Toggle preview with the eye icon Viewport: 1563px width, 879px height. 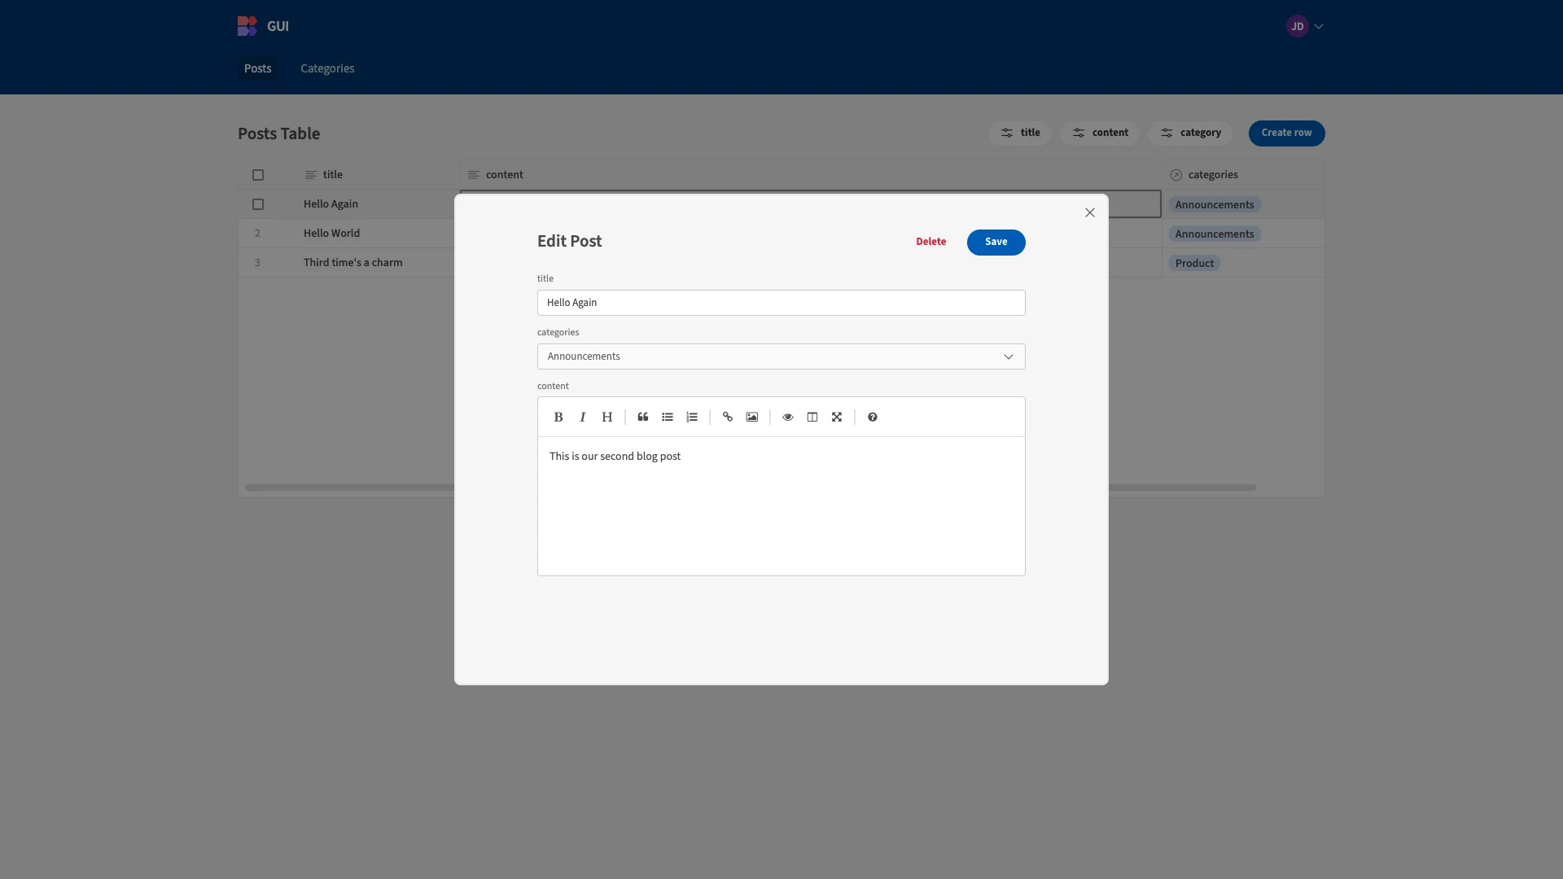point(788,417)
